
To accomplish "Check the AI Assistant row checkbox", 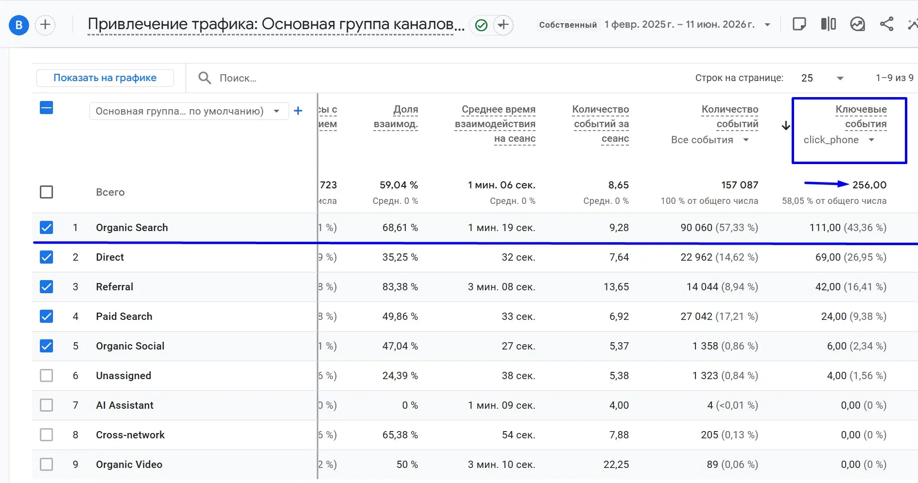I will point(46,405).
